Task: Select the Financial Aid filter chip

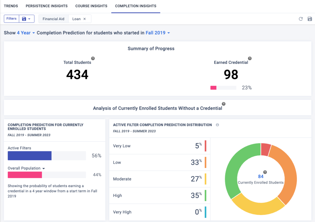Action: coord(53,19)
